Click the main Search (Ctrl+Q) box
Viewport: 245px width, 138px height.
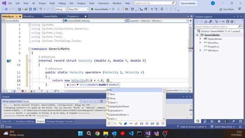tap(155, 3)
